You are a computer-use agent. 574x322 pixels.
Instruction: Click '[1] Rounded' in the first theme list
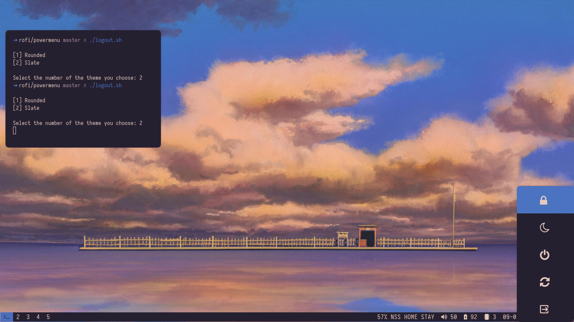tap(29, 55)
